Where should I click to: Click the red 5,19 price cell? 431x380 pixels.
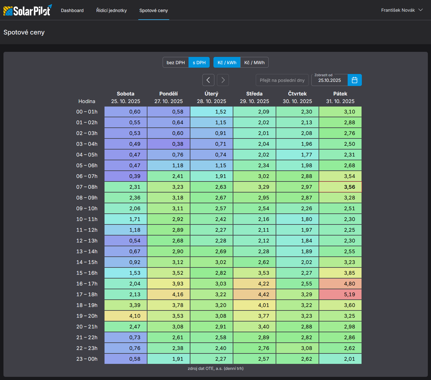tap(340, 294)
